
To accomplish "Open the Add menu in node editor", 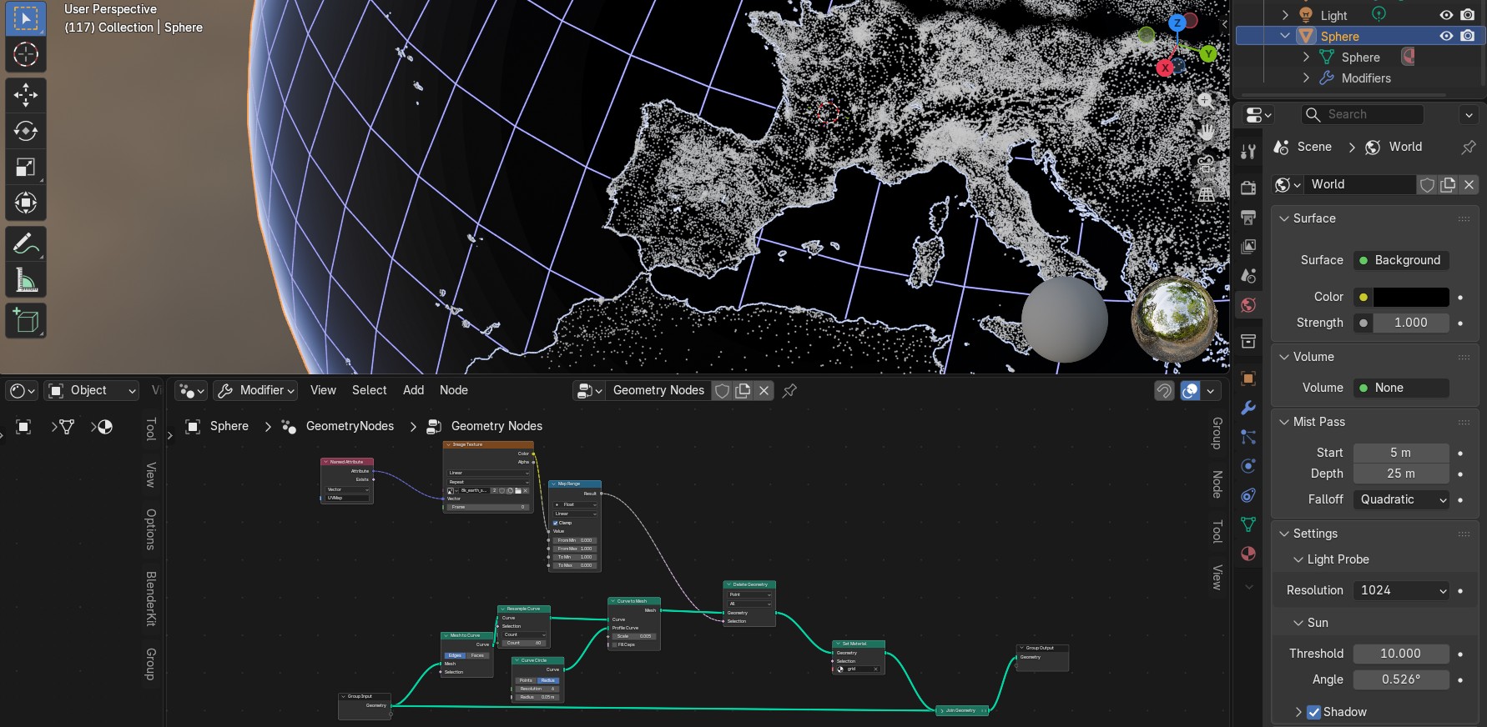I will tap(413, 390).
